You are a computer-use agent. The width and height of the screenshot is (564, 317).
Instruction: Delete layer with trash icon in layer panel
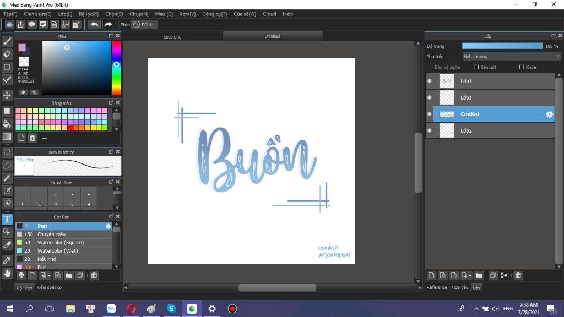519,275
